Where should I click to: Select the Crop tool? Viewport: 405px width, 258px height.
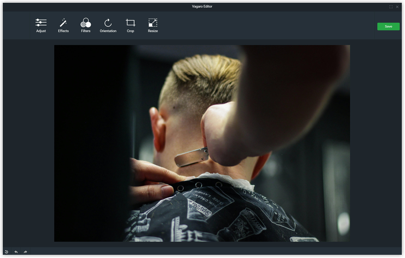tap(131, 26)
